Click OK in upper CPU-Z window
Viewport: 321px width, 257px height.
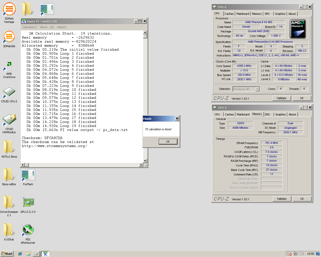tap(302, 98)
